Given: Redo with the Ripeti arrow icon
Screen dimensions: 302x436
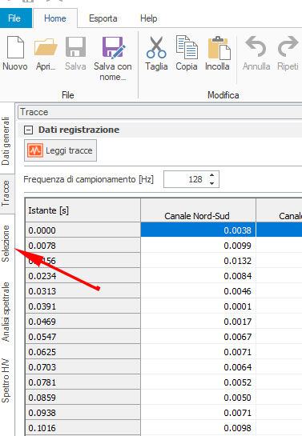Looking at the screenshot, I should pyautogui.click(x=288, y=46).
